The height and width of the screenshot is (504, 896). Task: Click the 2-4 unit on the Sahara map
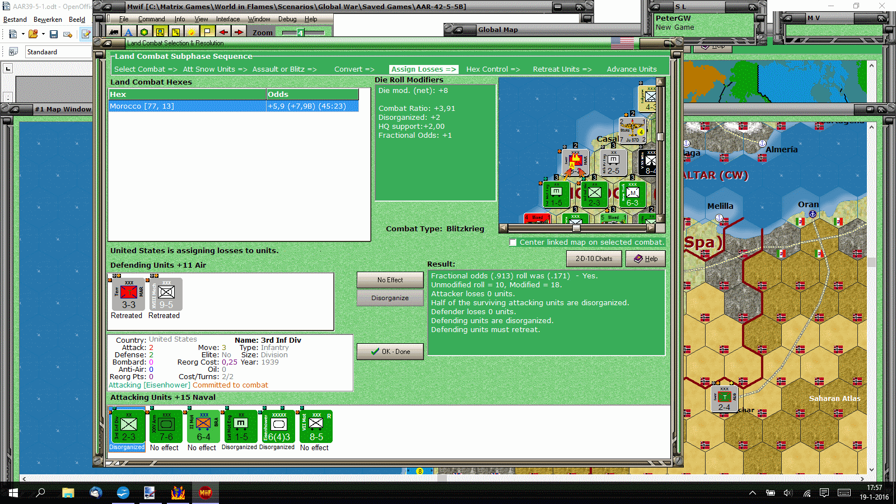(724, 400)
